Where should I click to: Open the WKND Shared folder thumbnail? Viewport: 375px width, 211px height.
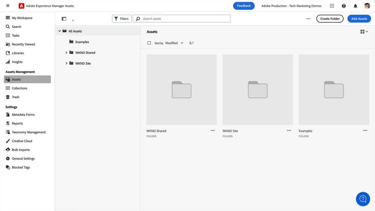(x=181, y=90)
